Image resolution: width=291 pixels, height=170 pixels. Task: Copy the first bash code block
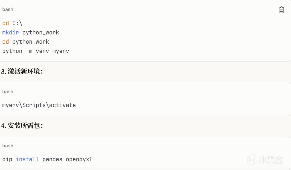[281, 10]
